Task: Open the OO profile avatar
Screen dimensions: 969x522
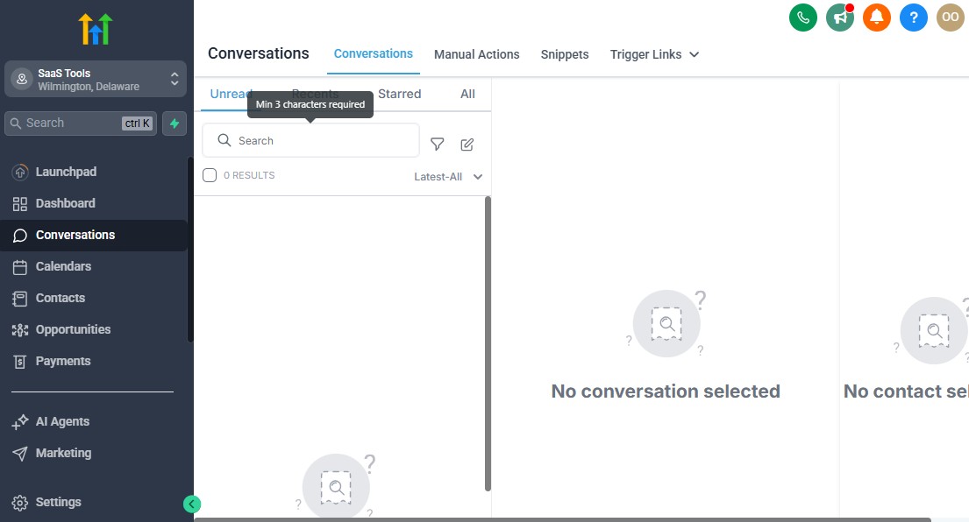Action: [x=951, y=18]
